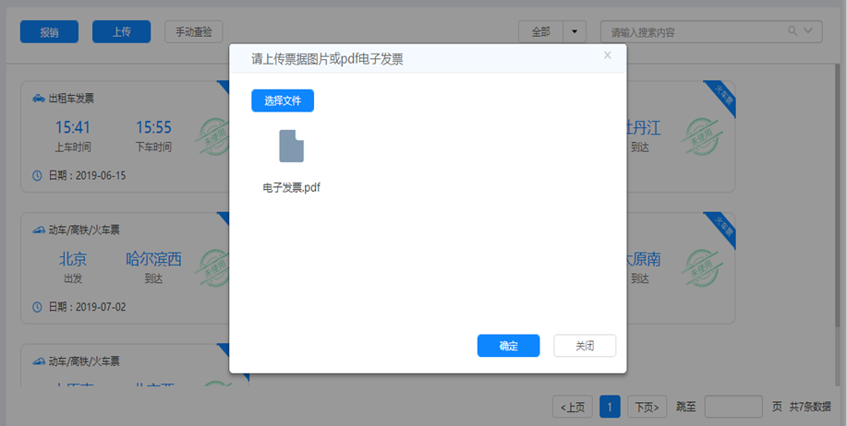This screenshot has height=426, width=847.
Task: Click the 未使用 stamp on taxi invoice card
Action: point(211,136)
